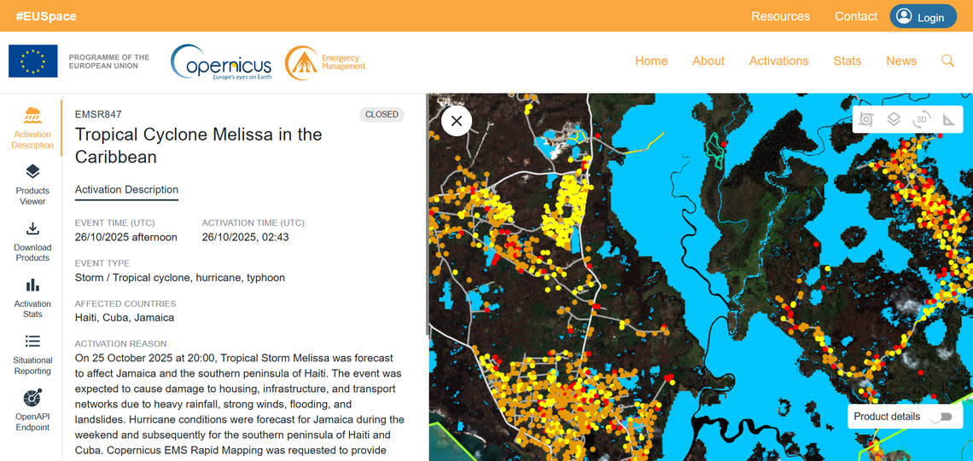Open Situational Reporting in the sidebar
The width and height of the screenshot is (973, 461).
point(32,353)
